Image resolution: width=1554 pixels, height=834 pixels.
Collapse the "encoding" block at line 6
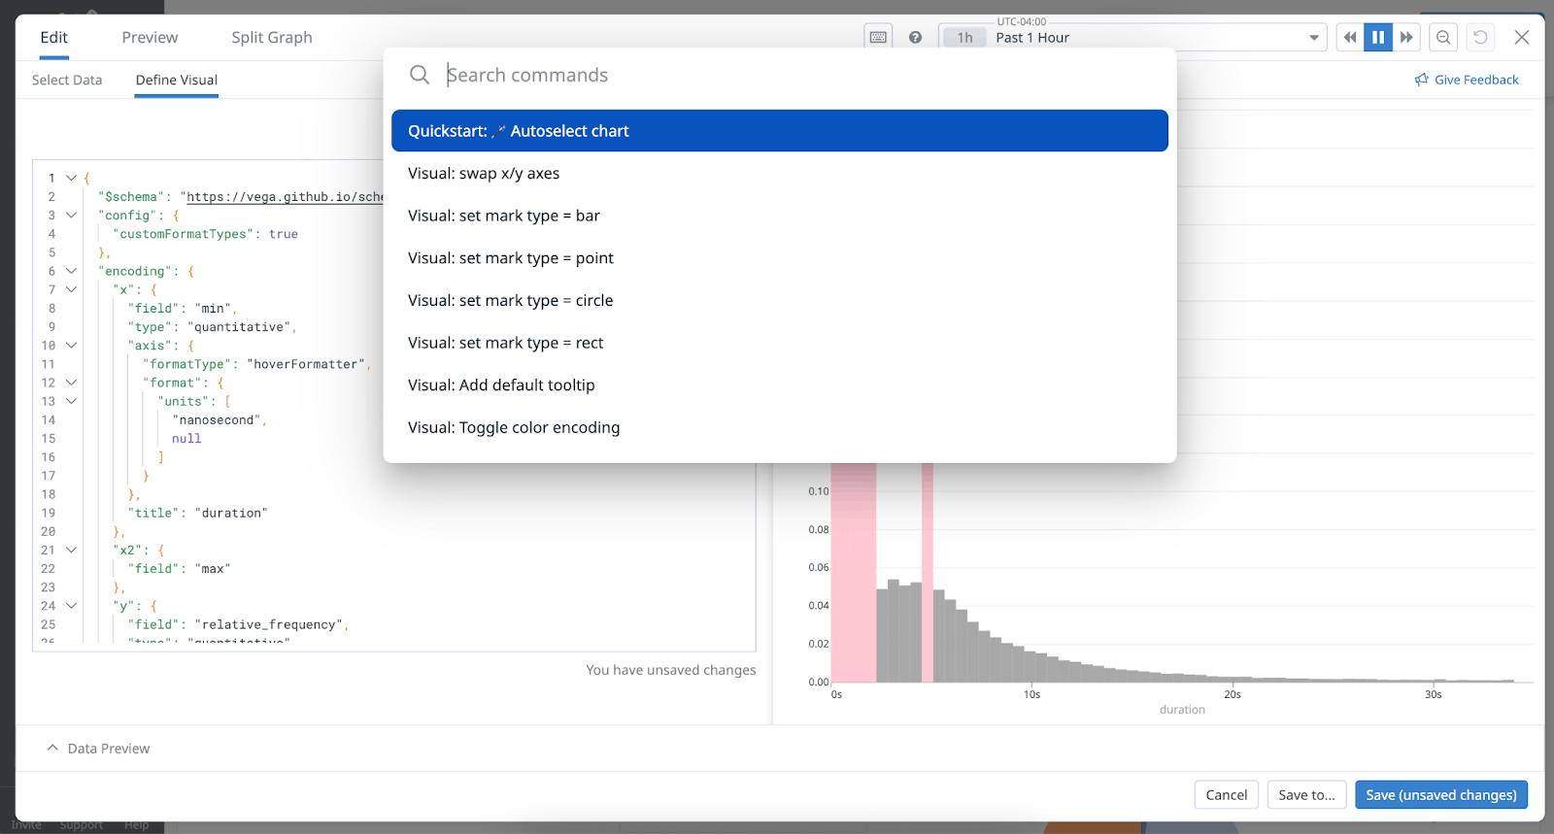(71, 271)
